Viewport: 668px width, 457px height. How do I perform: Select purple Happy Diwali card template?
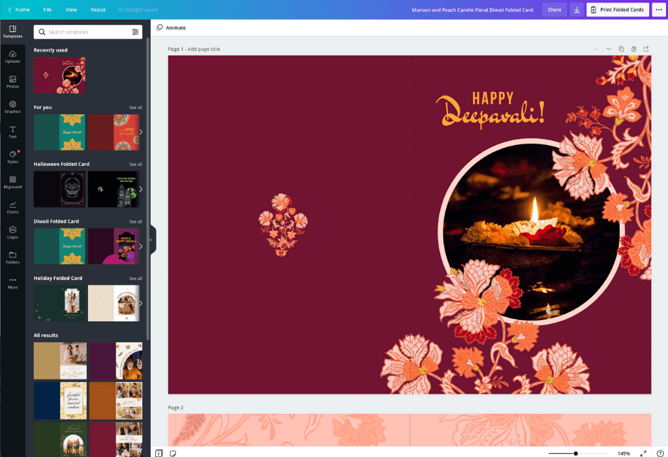tap(114, 246)
